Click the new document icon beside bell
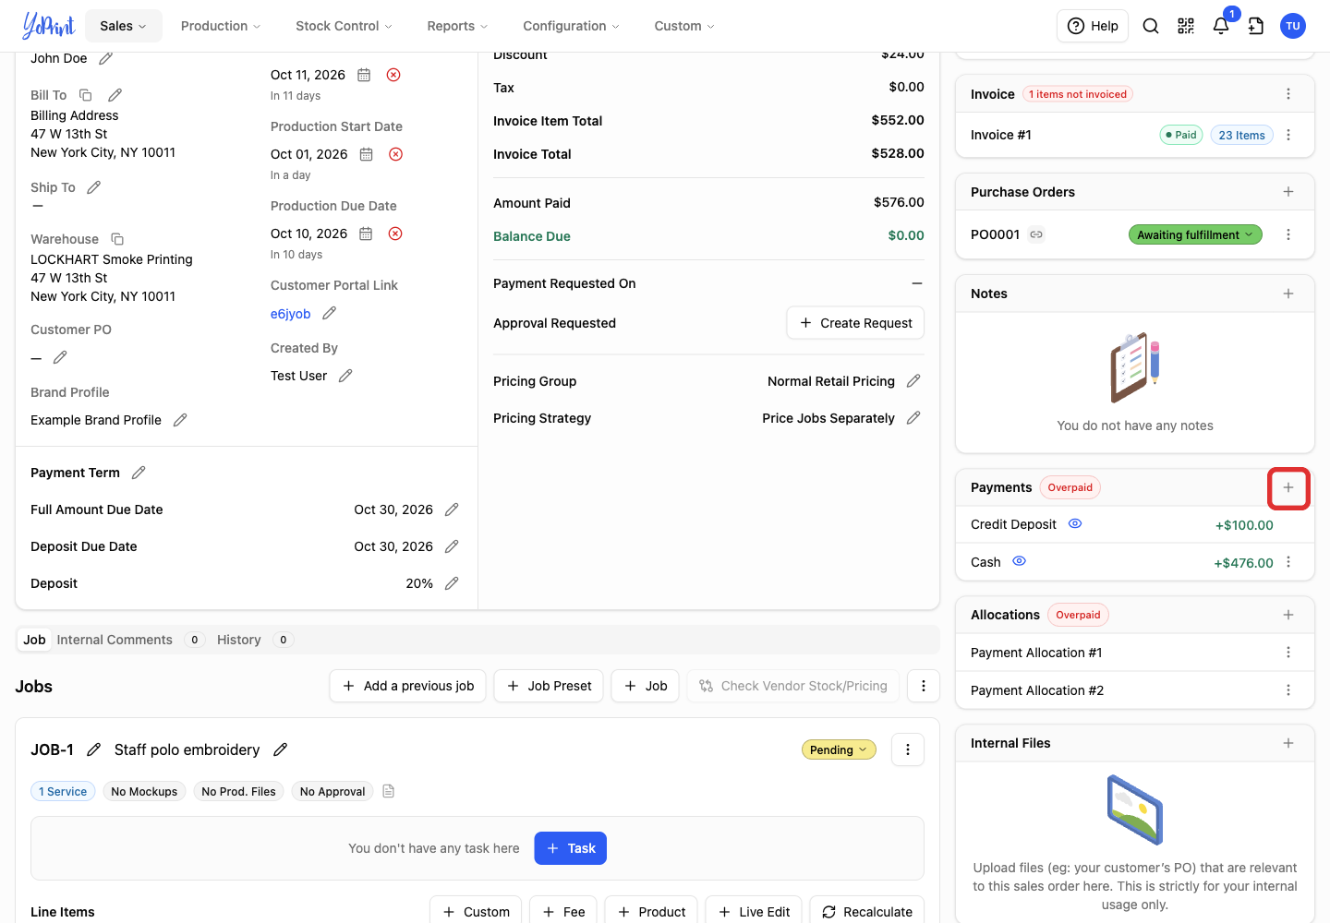 click(1256, 26)
